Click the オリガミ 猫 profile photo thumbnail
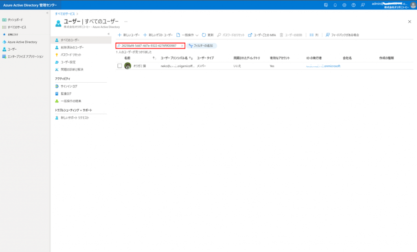 (x=127, y=66)
